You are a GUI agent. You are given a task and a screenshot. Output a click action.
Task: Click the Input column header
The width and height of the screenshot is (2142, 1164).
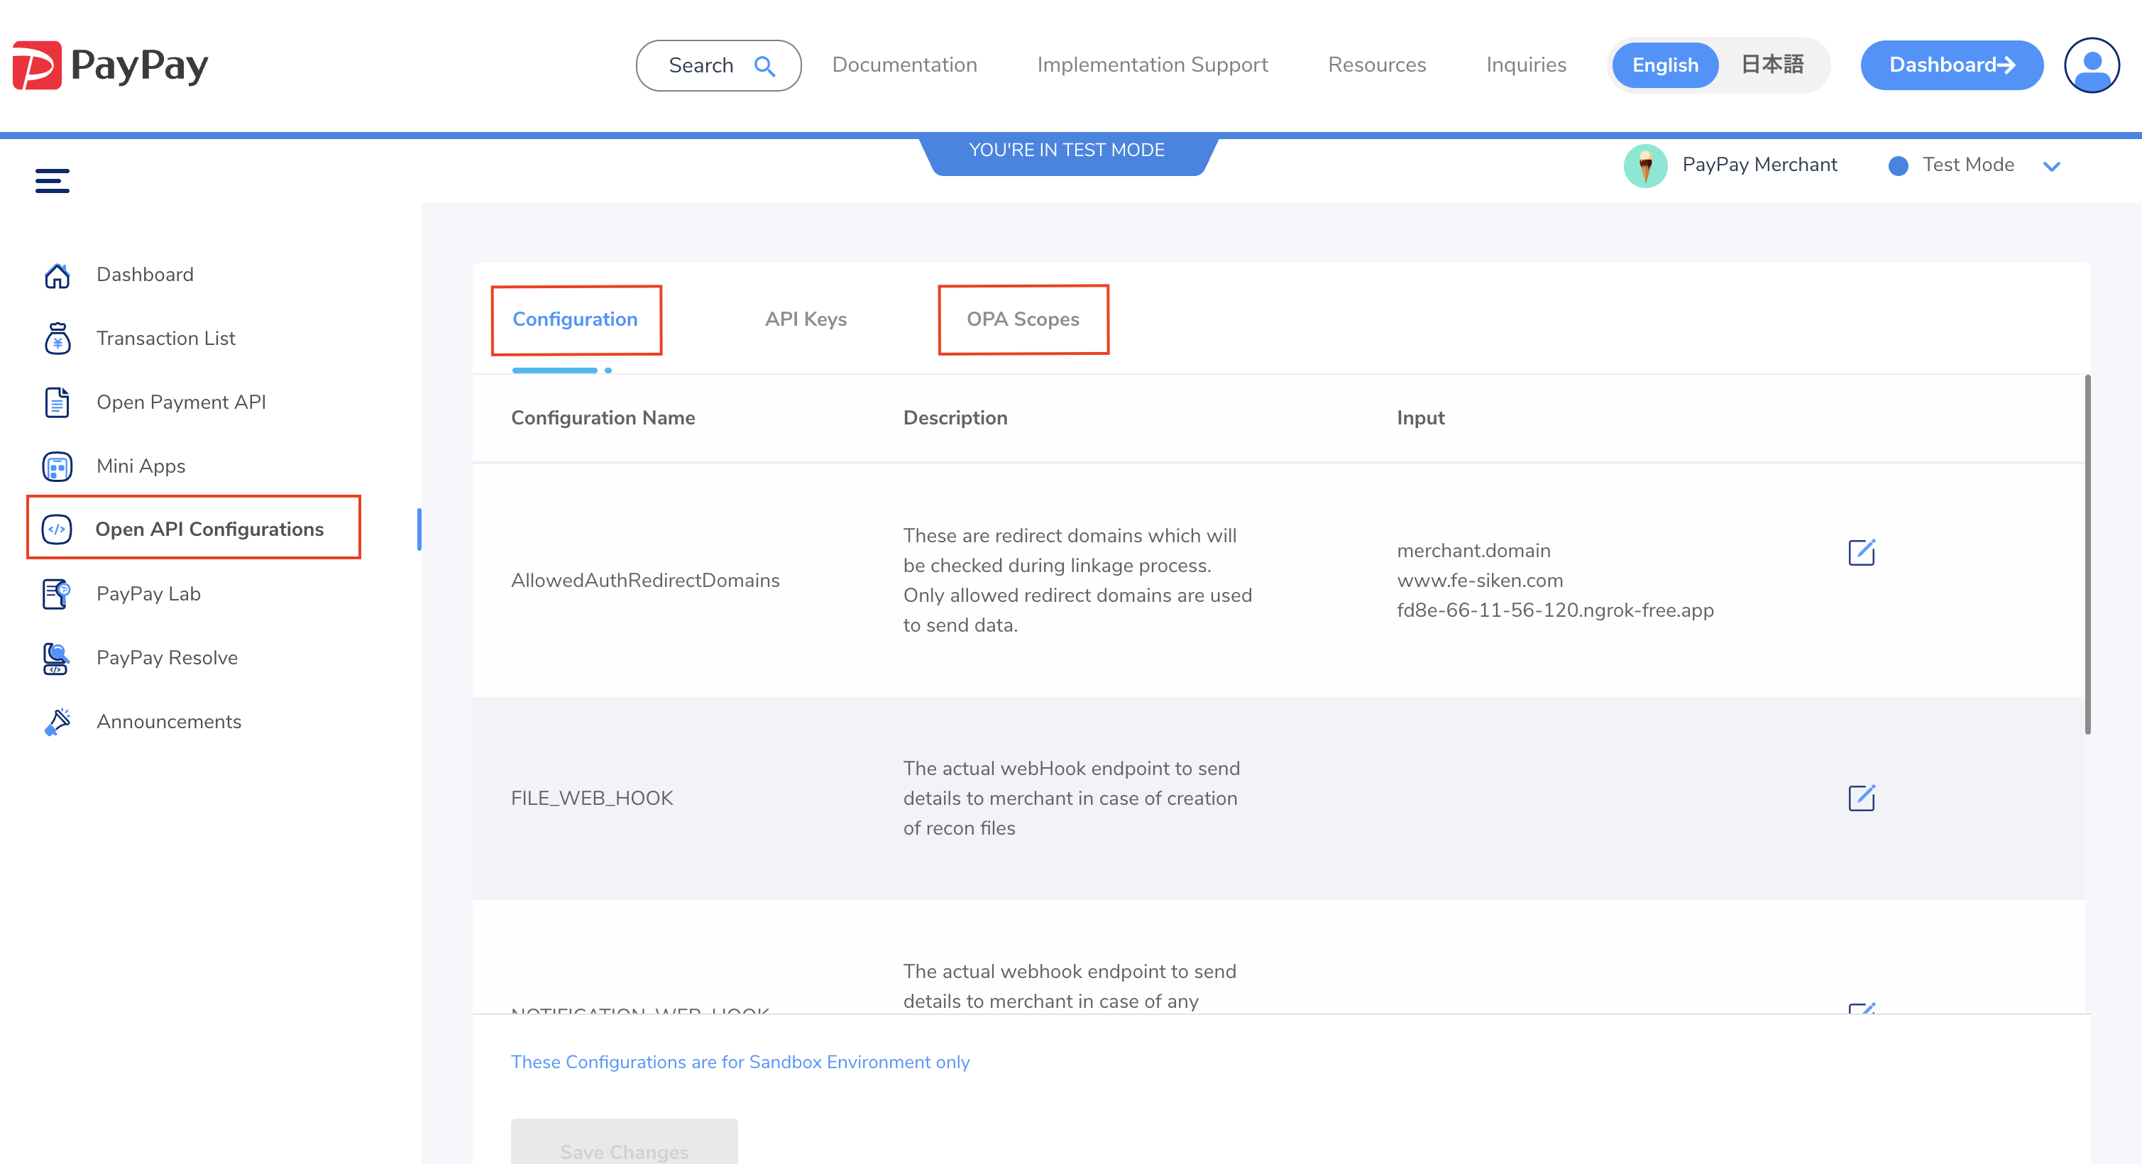pyautogui.click(x=1420, y=418)
